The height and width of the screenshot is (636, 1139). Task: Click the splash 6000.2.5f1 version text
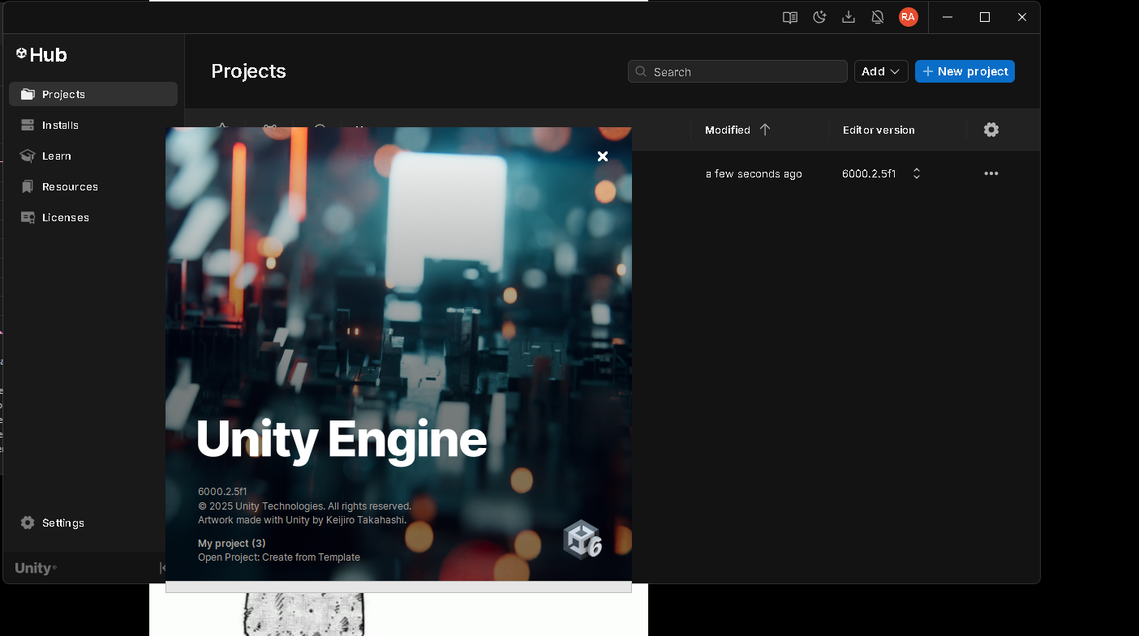click(222, 492)
